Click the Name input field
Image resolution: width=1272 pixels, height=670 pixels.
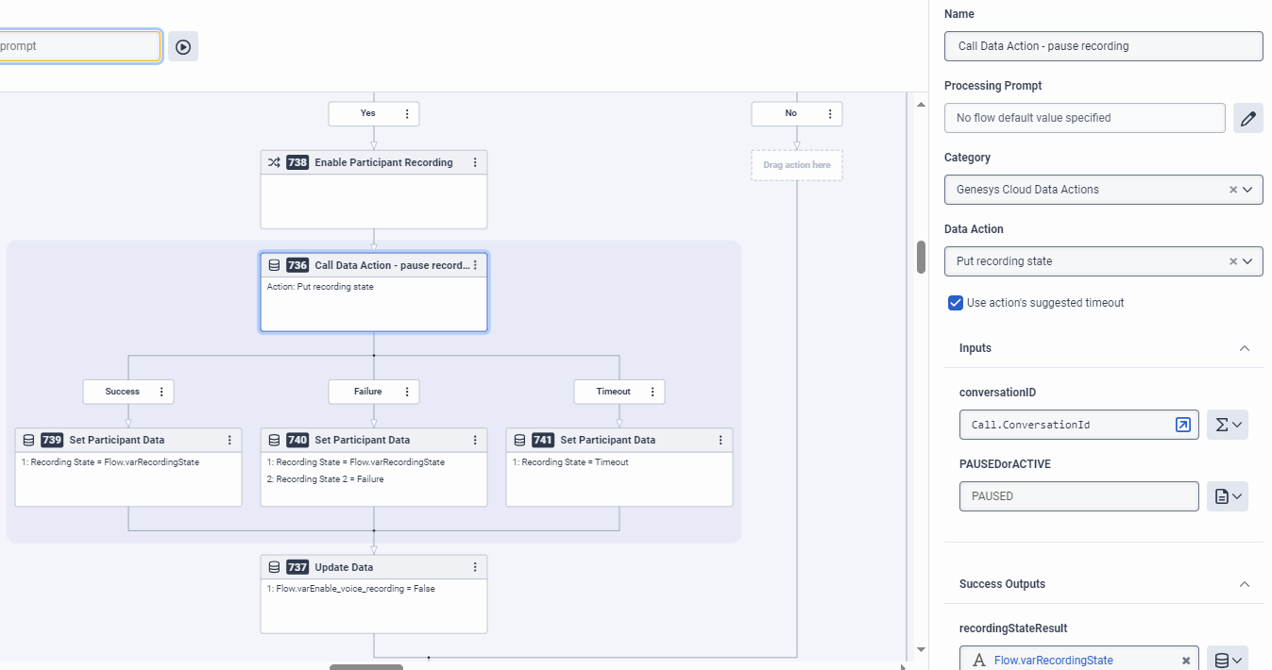(x=1103, y=46)
